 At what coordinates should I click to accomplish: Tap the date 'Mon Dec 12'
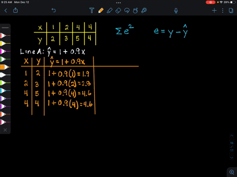(x=22, y=2)
